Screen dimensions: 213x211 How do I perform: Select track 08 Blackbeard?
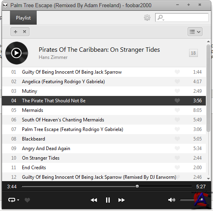coord(104,139)
